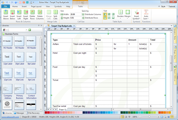Open the edrawsoft.com link in status bar

tap(8, 117)
